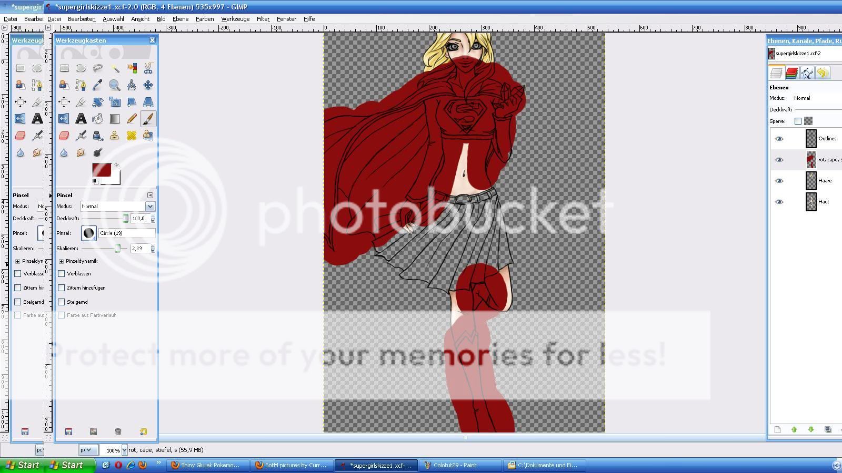Hide the Haut layer
Screen dimensions: 842x473
coord(779,202)
